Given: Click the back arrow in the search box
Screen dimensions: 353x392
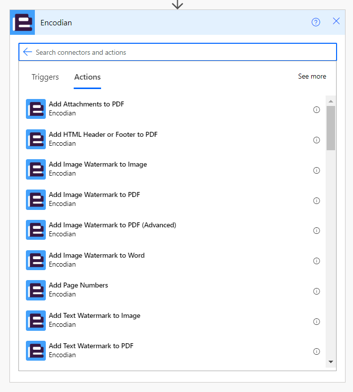Looking at the screenshot, I should [27, 52].
